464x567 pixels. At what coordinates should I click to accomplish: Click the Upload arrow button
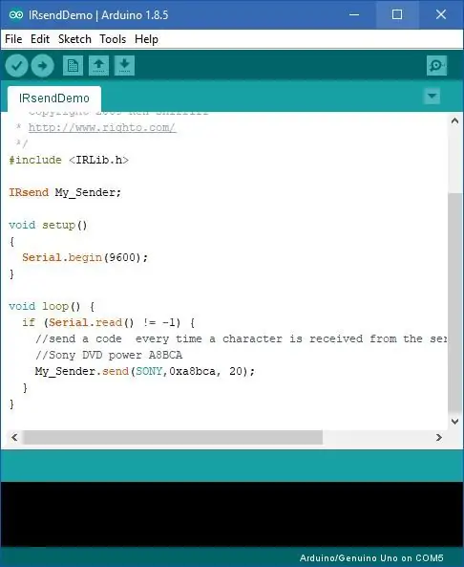(x=43, y=65)
